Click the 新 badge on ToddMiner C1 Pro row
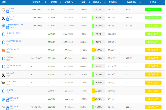Image resolution: width=166 pixels, height=110 pixels. click(x=8, y=27)
